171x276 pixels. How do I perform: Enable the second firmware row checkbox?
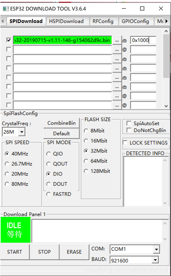[x=9, y=49]
